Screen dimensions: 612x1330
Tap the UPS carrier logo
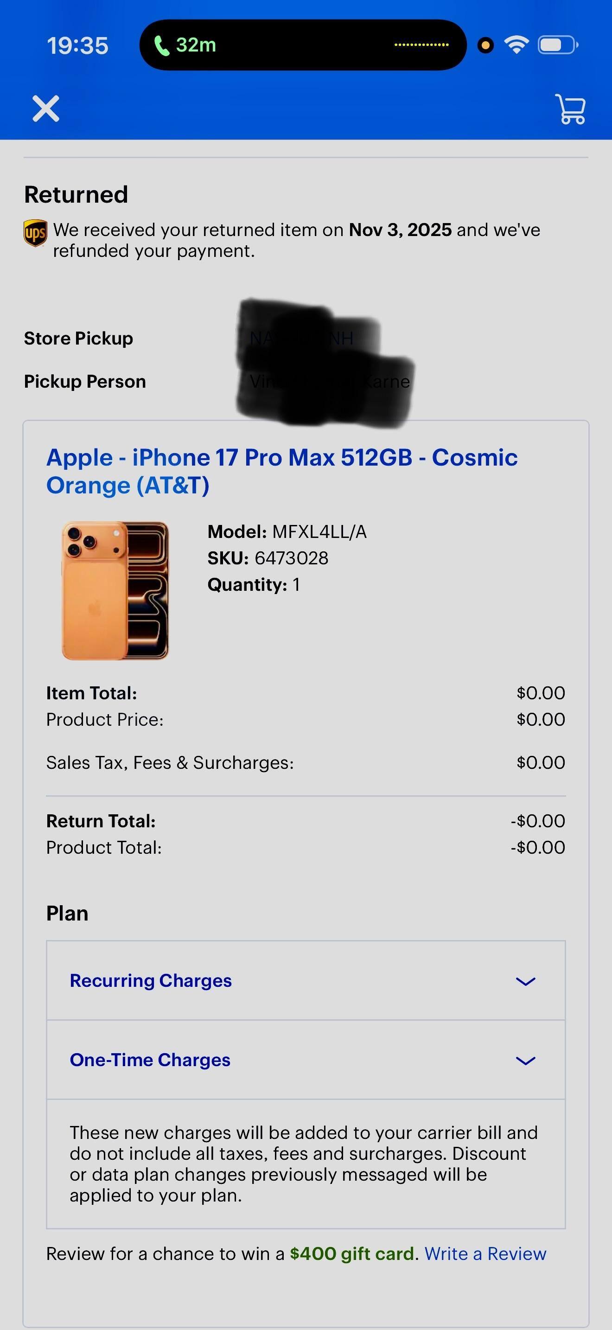click(36, 233)
